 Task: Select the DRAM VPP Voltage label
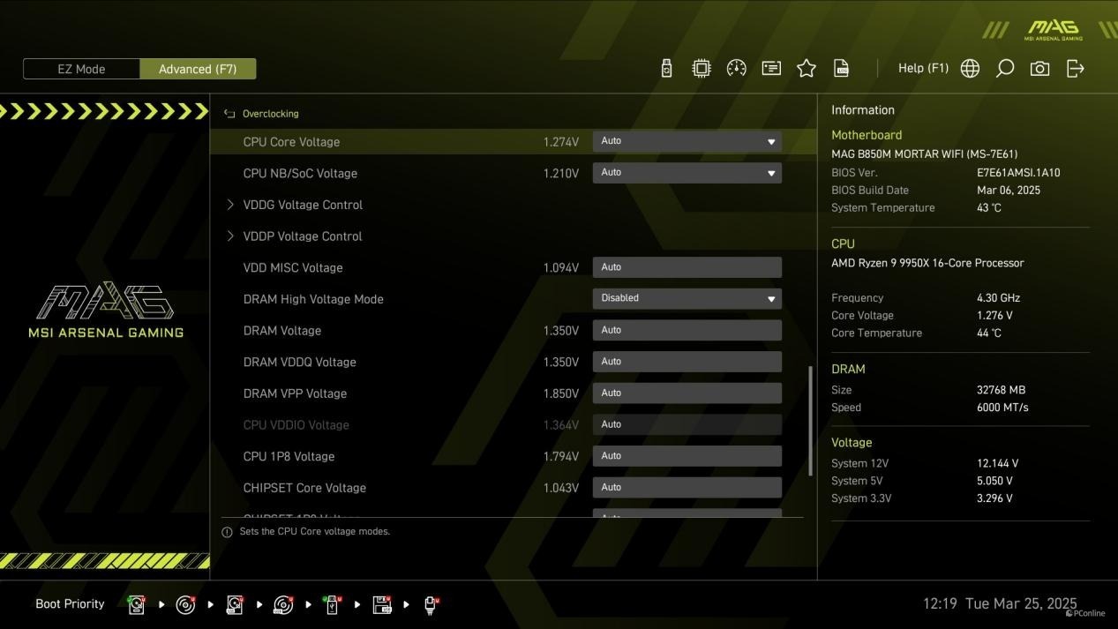tap(295, 393)
